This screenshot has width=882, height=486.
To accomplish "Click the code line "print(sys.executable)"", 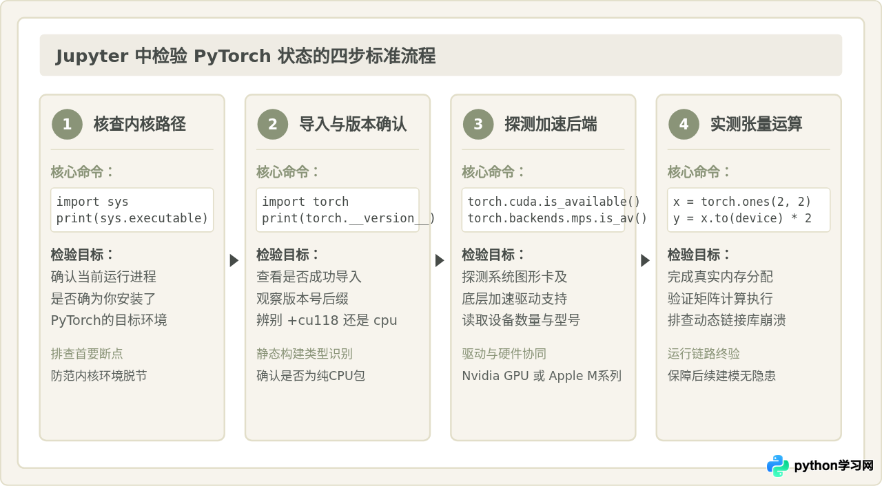I will tap(132, 218).
